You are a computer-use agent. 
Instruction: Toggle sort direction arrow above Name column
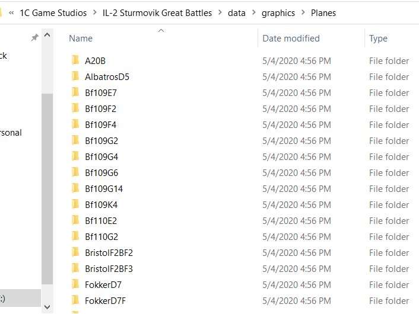161,31
